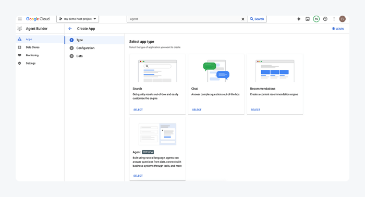The image size is (365, 197).
Task: Select Apps in the sidebar
Action: [40, 39]
